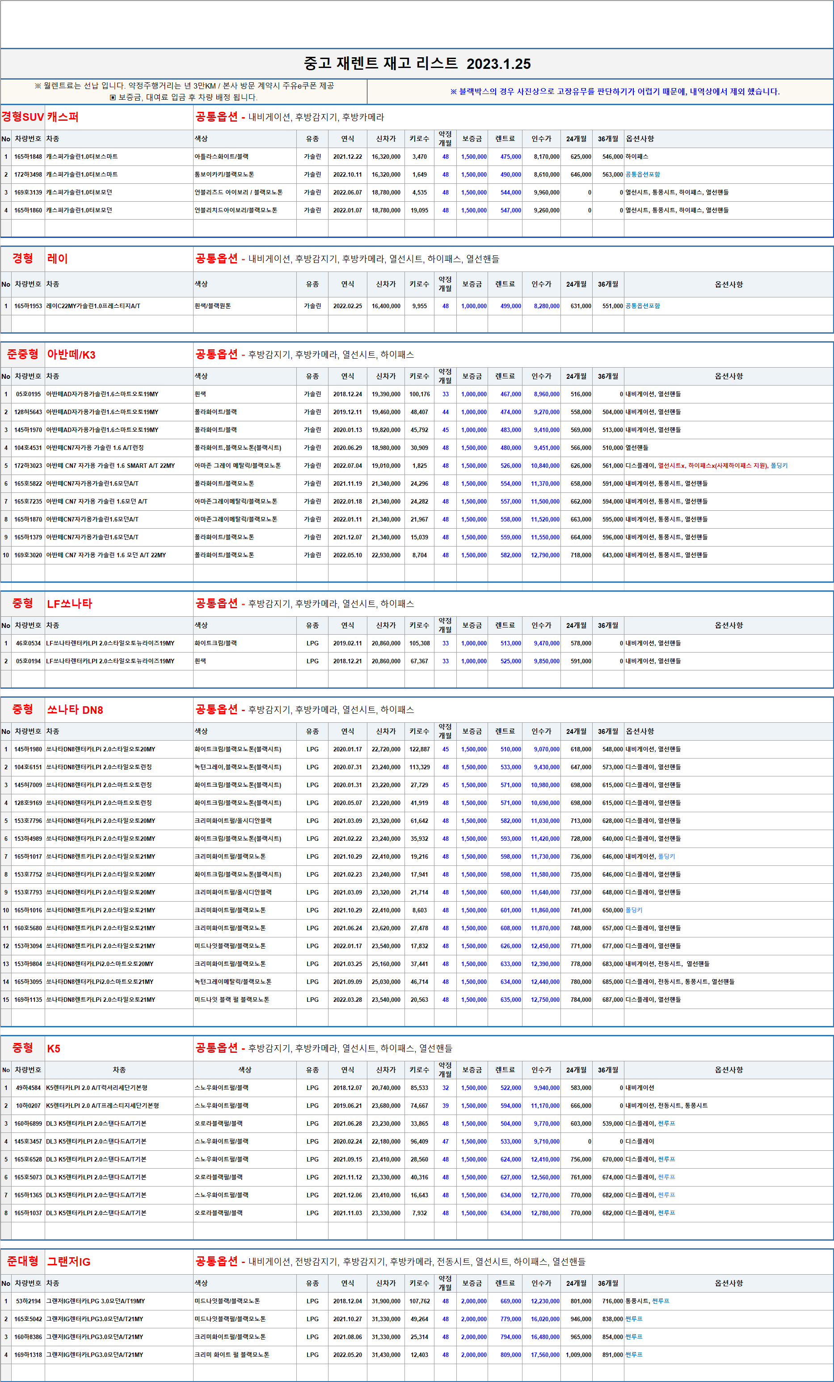Image resolution: width=834 pixels, height=1382 pixels.
Task: Select plate number 169호3139 in 캐스퍼 table
Action: click(x=28, y=193)
